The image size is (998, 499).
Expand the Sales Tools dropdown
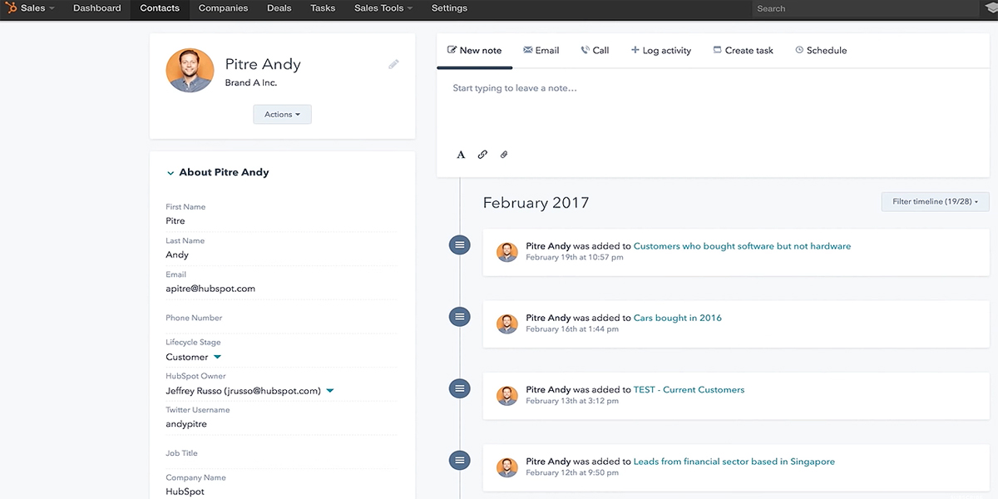click(x=383, y=8)
